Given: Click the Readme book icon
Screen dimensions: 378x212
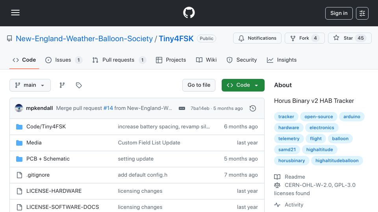Looking at the screenshot, I should 277,177.
